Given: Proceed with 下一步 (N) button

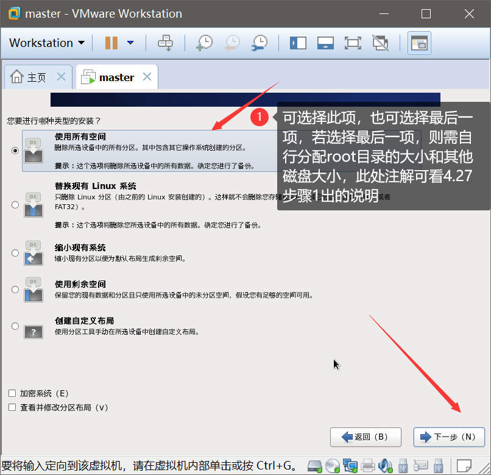Looking at the screenshot, I should pos(449,437).
